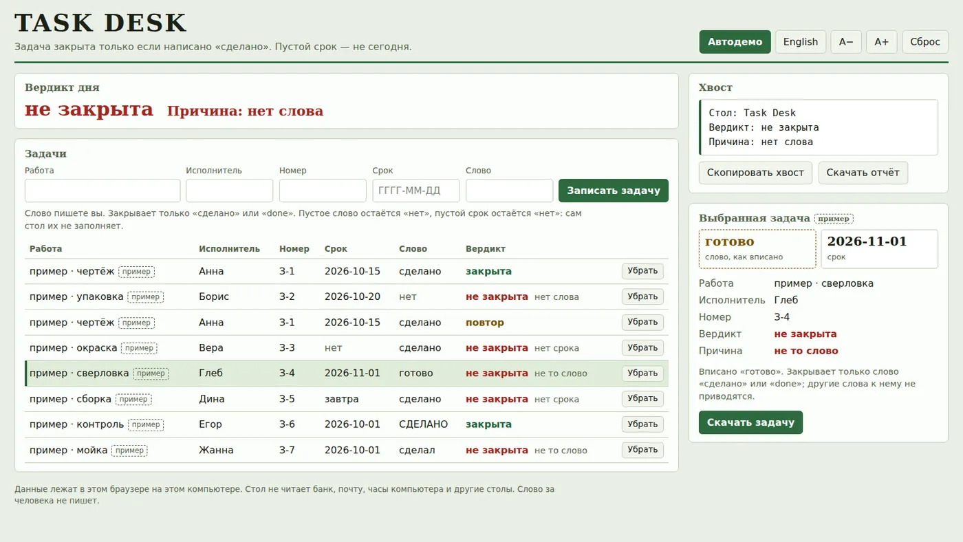963x542 pixels.
Task: Click the date 2026-10-20 in the table
Action: coord(352,296)
